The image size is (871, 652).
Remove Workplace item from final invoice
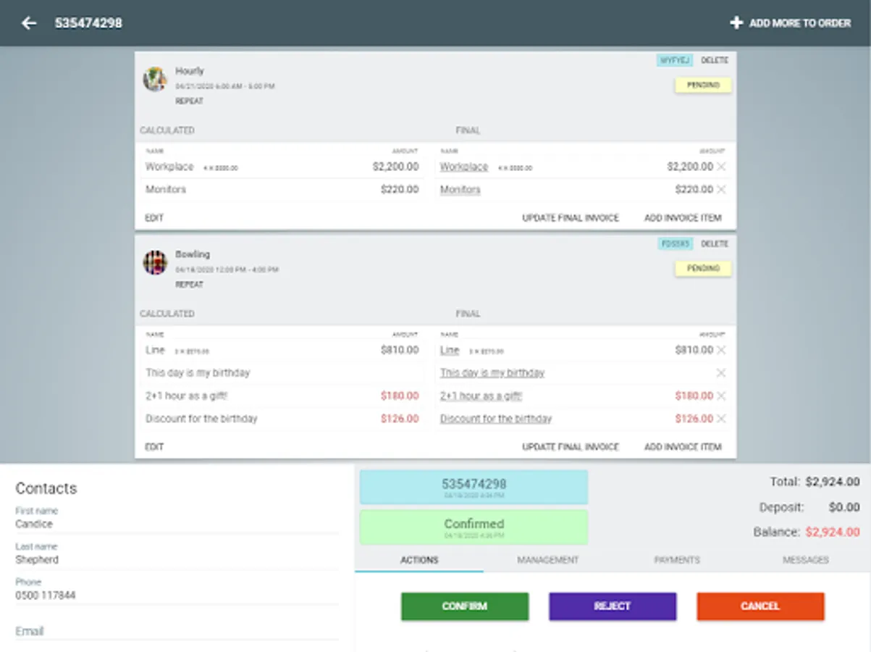pyautogui.click(x=721, y=167)
